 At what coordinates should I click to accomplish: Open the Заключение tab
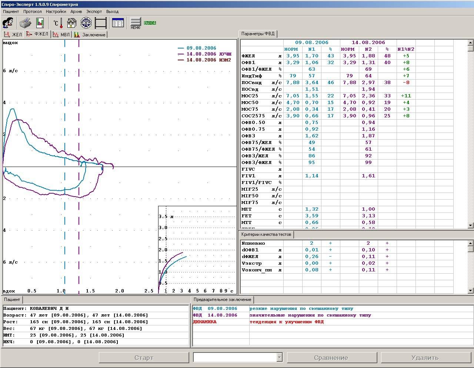90,34
